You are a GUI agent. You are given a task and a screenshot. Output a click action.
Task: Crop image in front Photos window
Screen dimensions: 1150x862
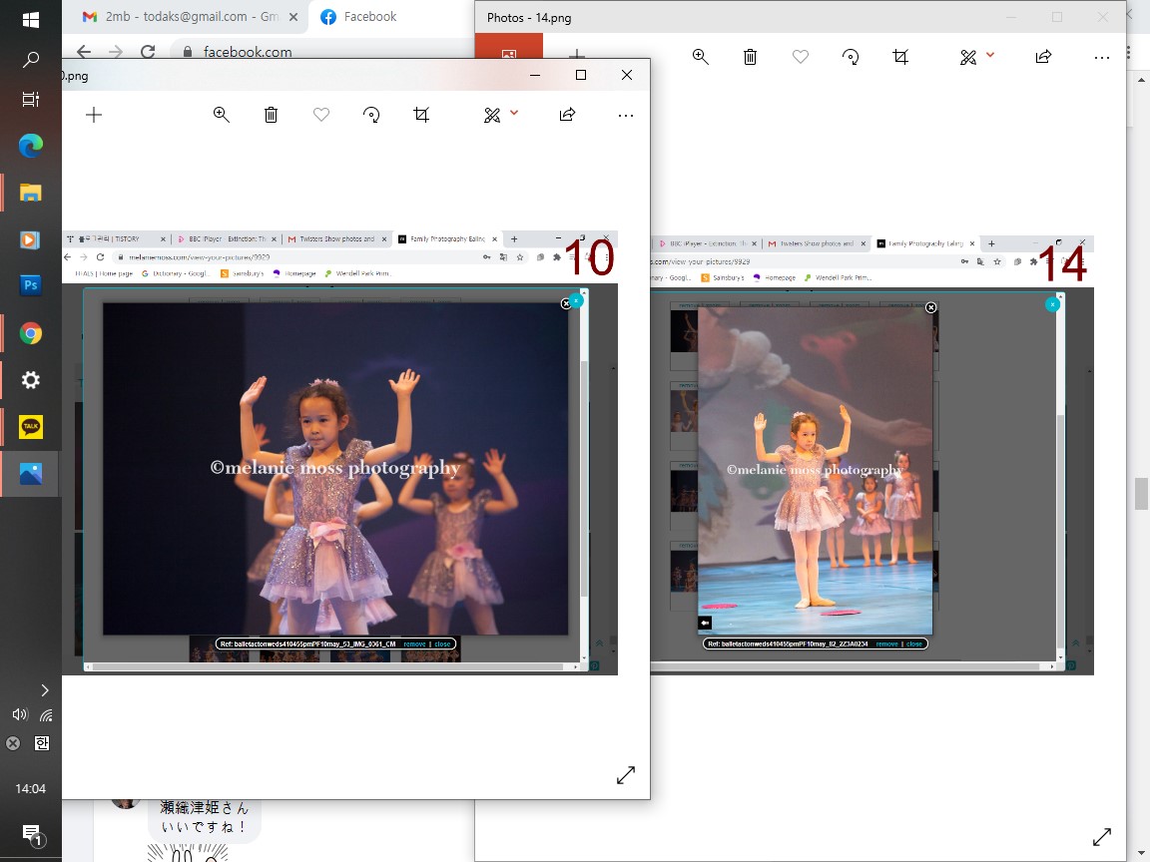coord(421,115)
